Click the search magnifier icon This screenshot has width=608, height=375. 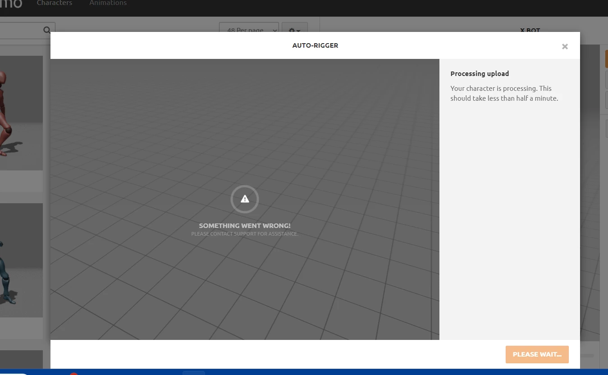tap(47, 30)
